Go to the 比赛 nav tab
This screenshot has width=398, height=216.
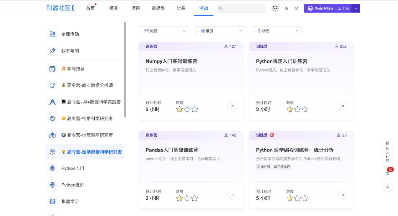(x=181, y=8)
